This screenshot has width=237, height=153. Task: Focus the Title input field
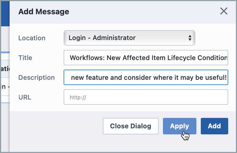(146, 58)
